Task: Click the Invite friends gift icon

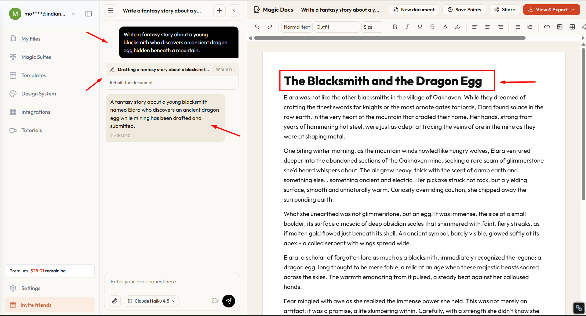Action: [x=13, y=305]
